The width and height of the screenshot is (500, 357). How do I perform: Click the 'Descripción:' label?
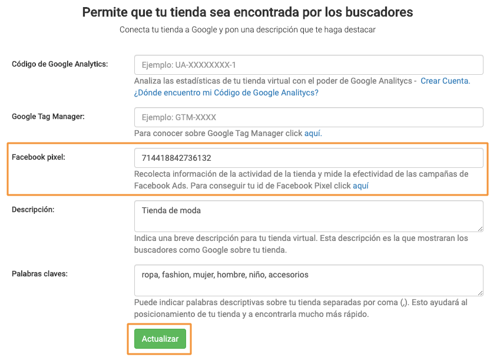pyautogui.click(x=33, y=210)
